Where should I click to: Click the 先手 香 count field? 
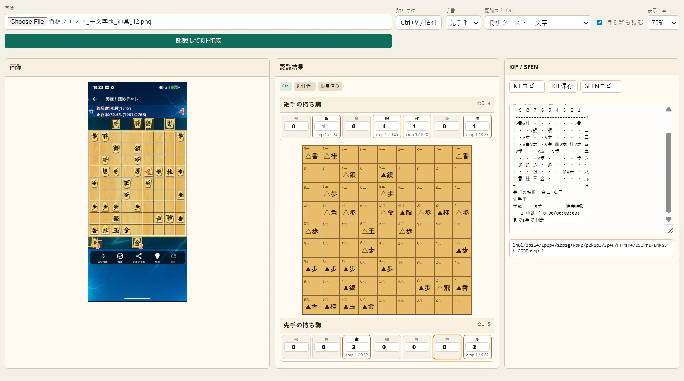[x=447, y=347]
